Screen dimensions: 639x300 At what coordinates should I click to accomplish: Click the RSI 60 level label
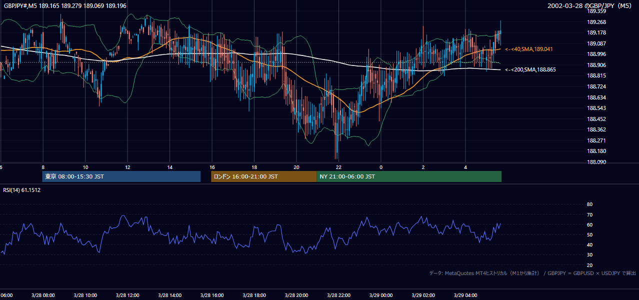pyautogui.click(x=589, y=224)
